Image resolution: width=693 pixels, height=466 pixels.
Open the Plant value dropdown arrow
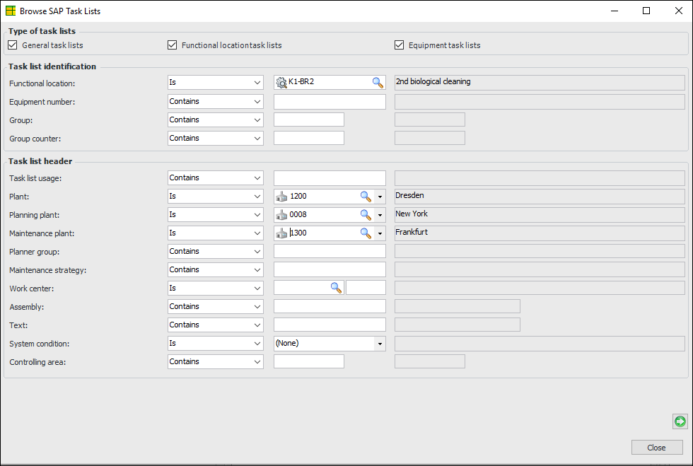(x=380, y=196)
